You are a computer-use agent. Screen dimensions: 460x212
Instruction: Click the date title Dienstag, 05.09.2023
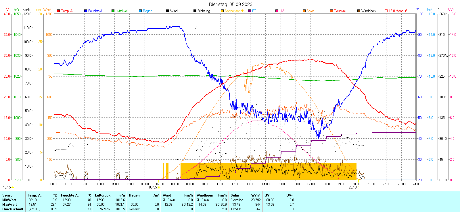231,4
